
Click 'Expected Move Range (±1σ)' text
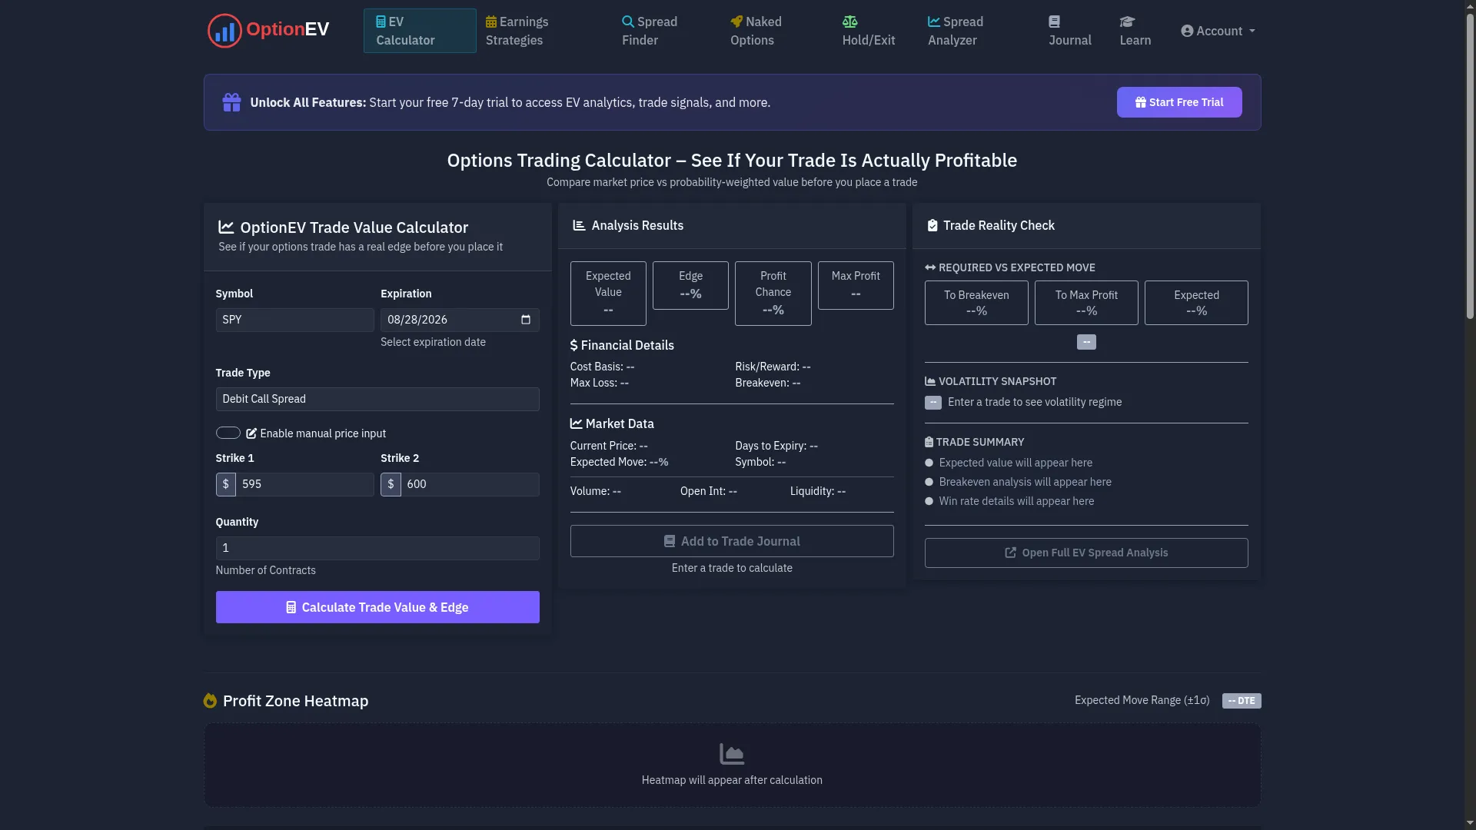tap(1142, 700)
